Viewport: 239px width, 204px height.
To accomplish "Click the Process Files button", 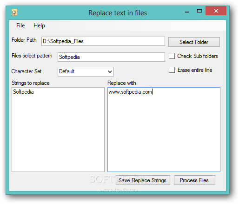I will [194, 180].
